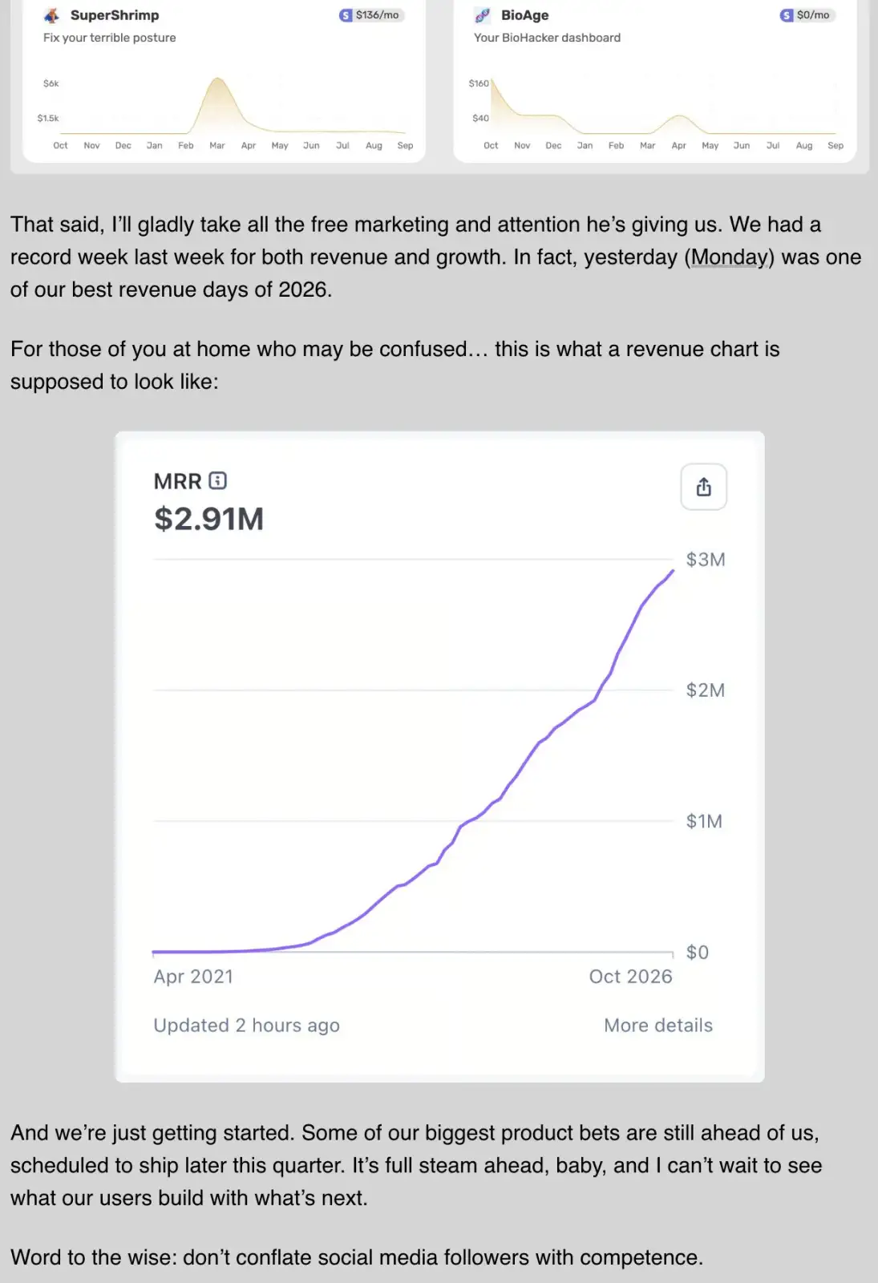Click the BioAge DNA logo icon
Viewport: 878px width, 1283px height.
click(483, 15)
